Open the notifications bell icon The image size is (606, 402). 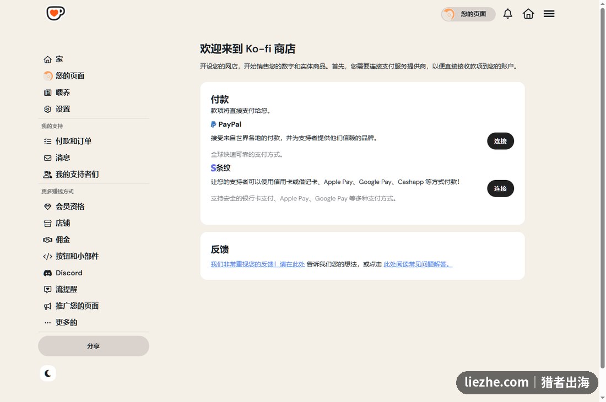coord(507,14)
